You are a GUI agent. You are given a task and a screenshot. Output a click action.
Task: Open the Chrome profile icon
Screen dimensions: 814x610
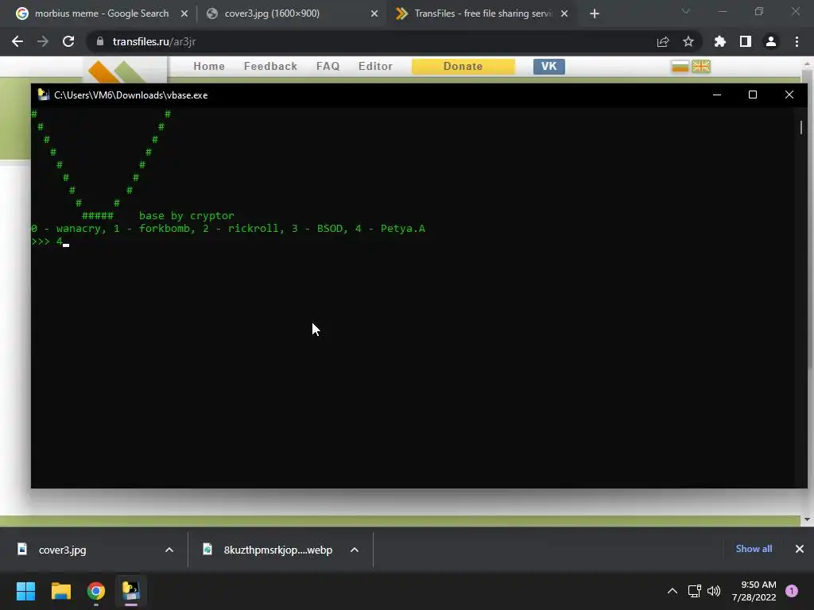(x=771, y=41)
